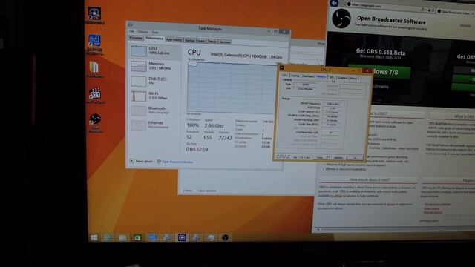The image size is (475, 267).
Task: Switch to the SPD tab in CPU-Z
Action: (x=332, y=77)
